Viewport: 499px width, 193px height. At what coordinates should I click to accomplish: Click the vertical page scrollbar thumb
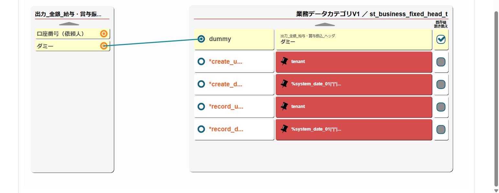click(496, 97)
